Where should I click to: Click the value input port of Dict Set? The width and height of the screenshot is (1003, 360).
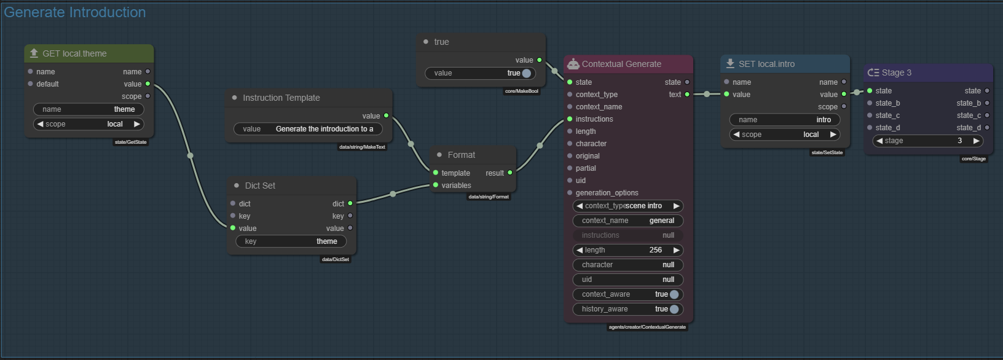[x=233, y=229]
